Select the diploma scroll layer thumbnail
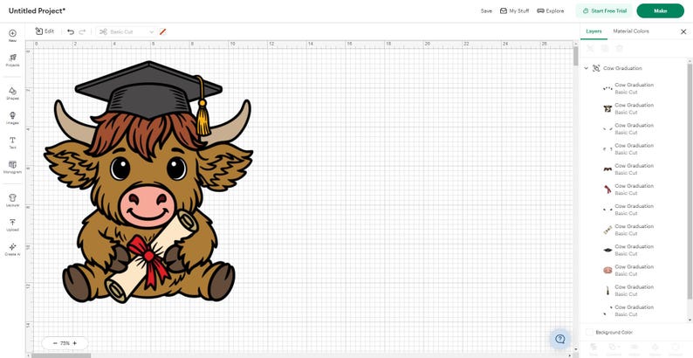This screenshot has width=693, height=358. pyautogui.click(x=607, y=230)
